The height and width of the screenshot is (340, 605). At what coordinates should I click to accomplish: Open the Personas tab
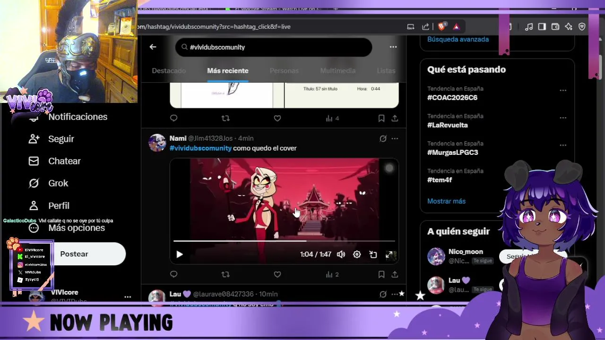284,70
